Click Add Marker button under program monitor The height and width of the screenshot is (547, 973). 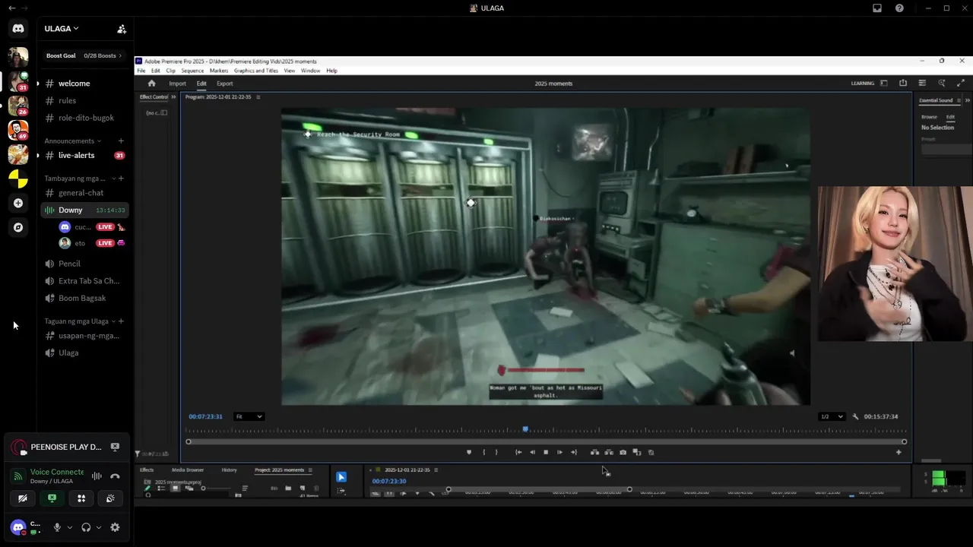(x=469, y=452)
